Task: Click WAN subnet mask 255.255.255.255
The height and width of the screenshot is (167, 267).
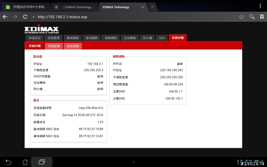Action: pyautogui.click(x=171, y=77)
